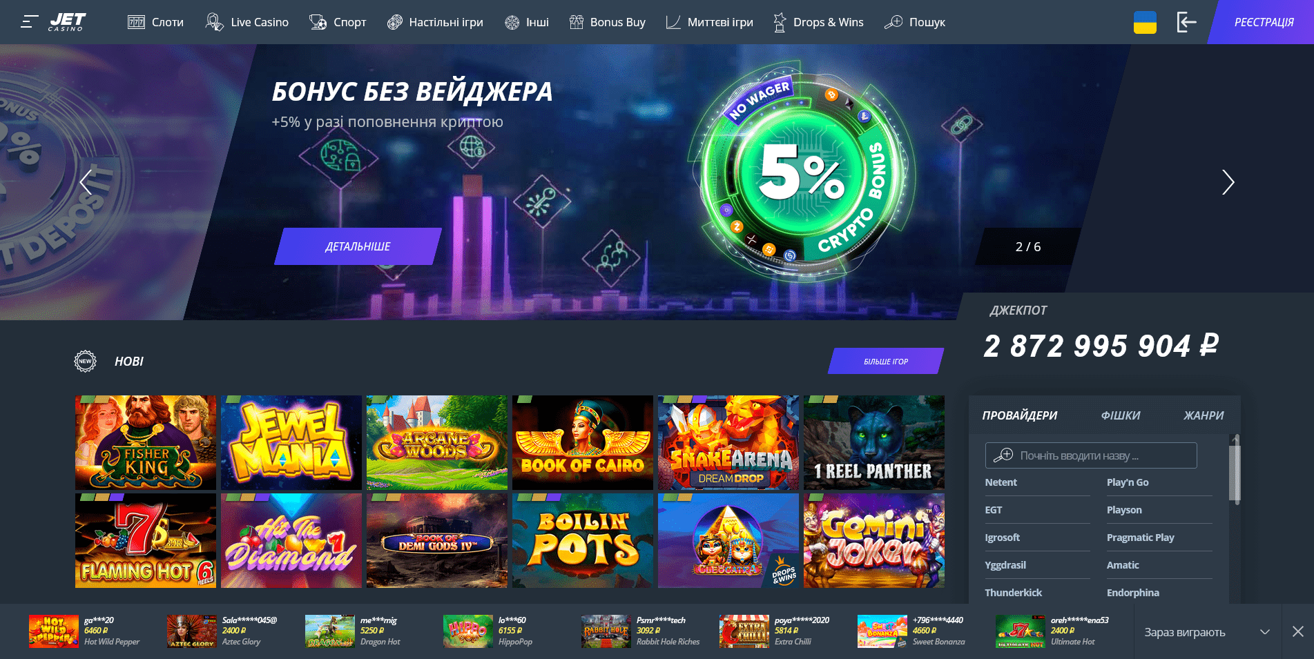Click the Live Casino dealer icon

click(x=214, y=22)
